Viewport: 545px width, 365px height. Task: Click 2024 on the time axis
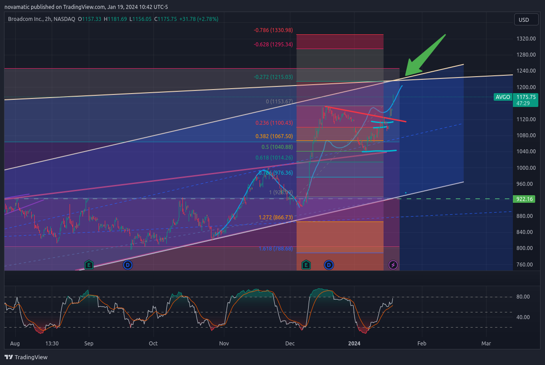[x=354, y=344]
